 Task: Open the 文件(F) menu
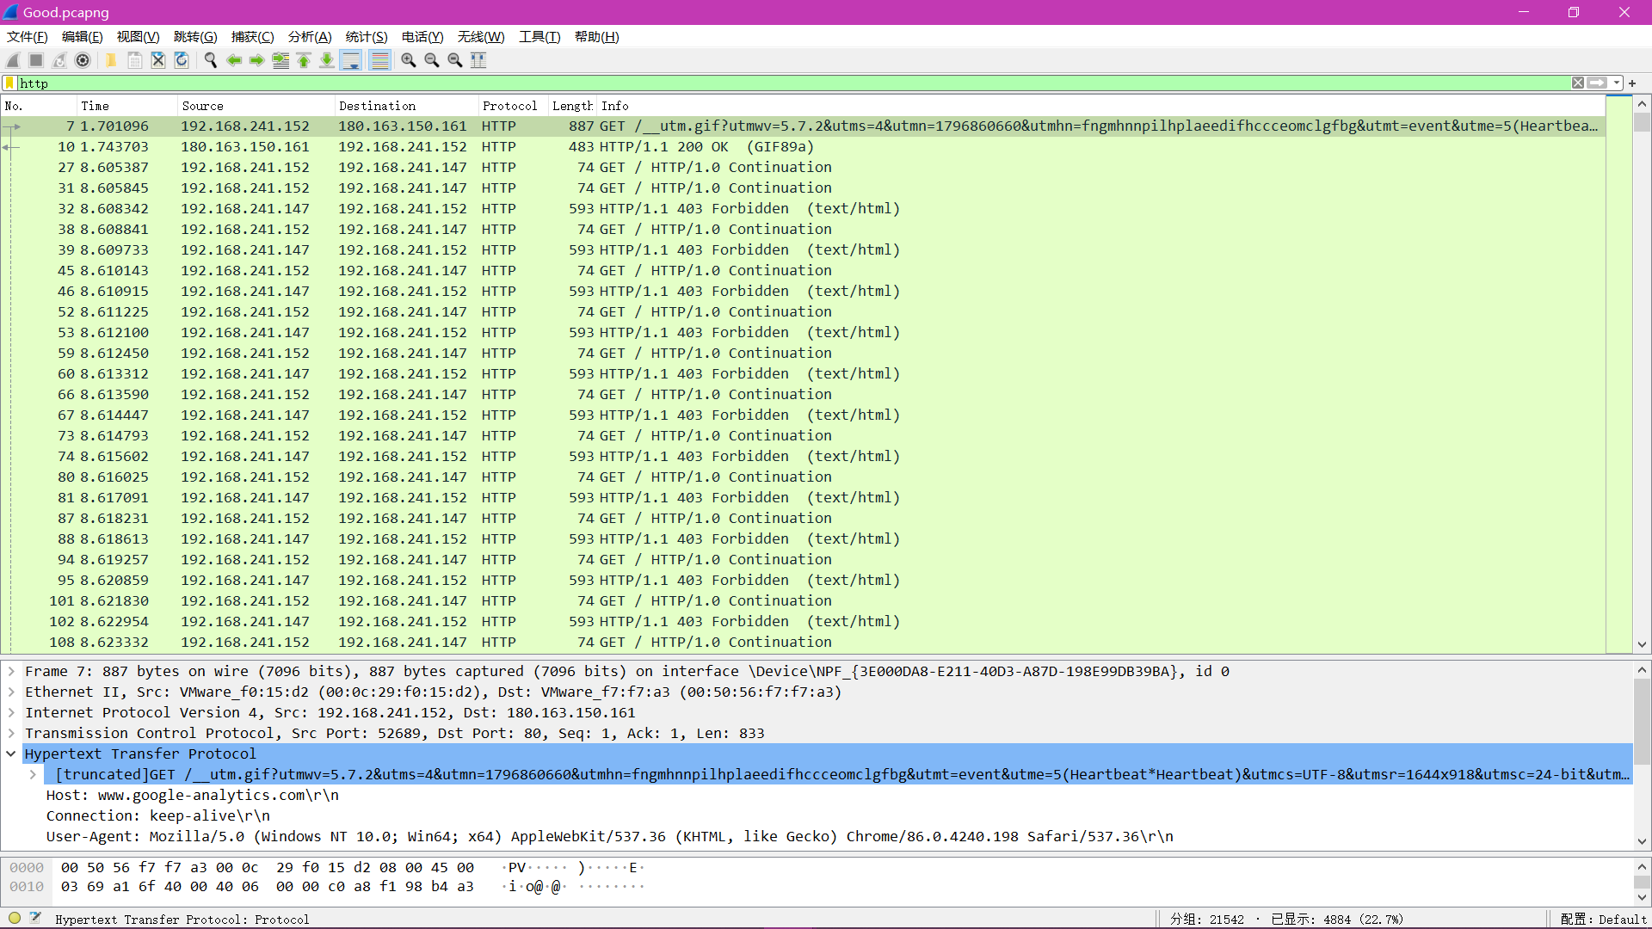28,37
